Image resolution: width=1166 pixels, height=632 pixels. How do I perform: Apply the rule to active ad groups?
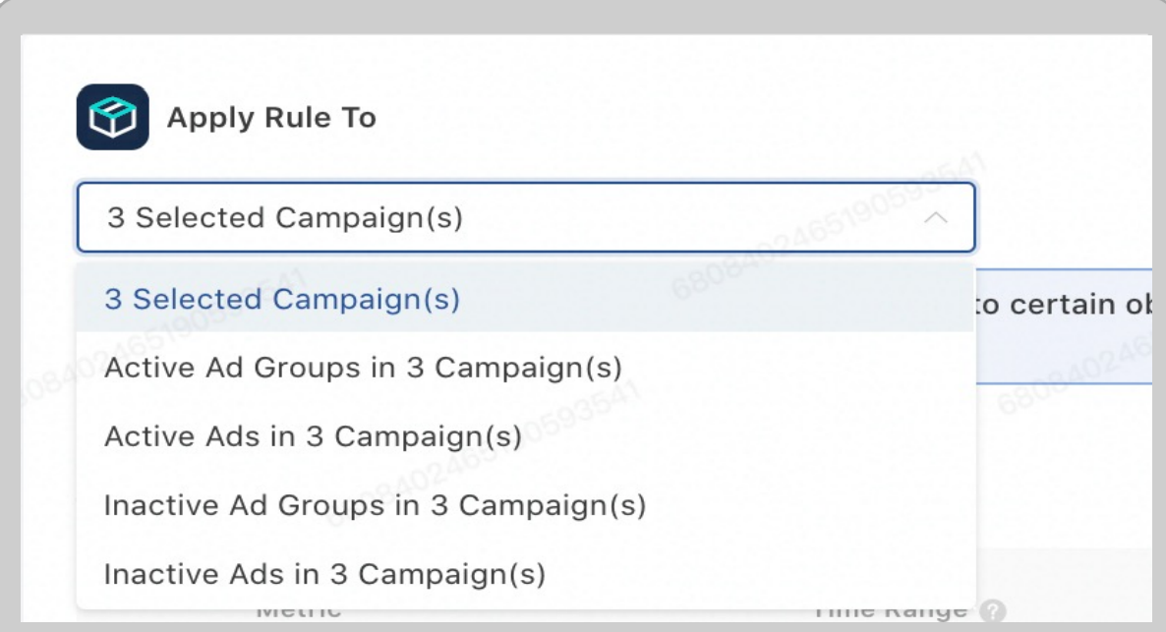click(x=363, y=368)
